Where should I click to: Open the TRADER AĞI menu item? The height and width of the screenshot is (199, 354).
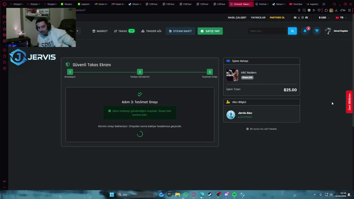[x=151, y=31]
